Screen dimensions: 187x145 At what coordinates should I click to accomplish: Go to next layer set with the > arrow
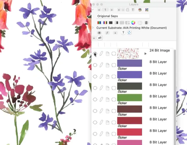[x=112, y=10]
